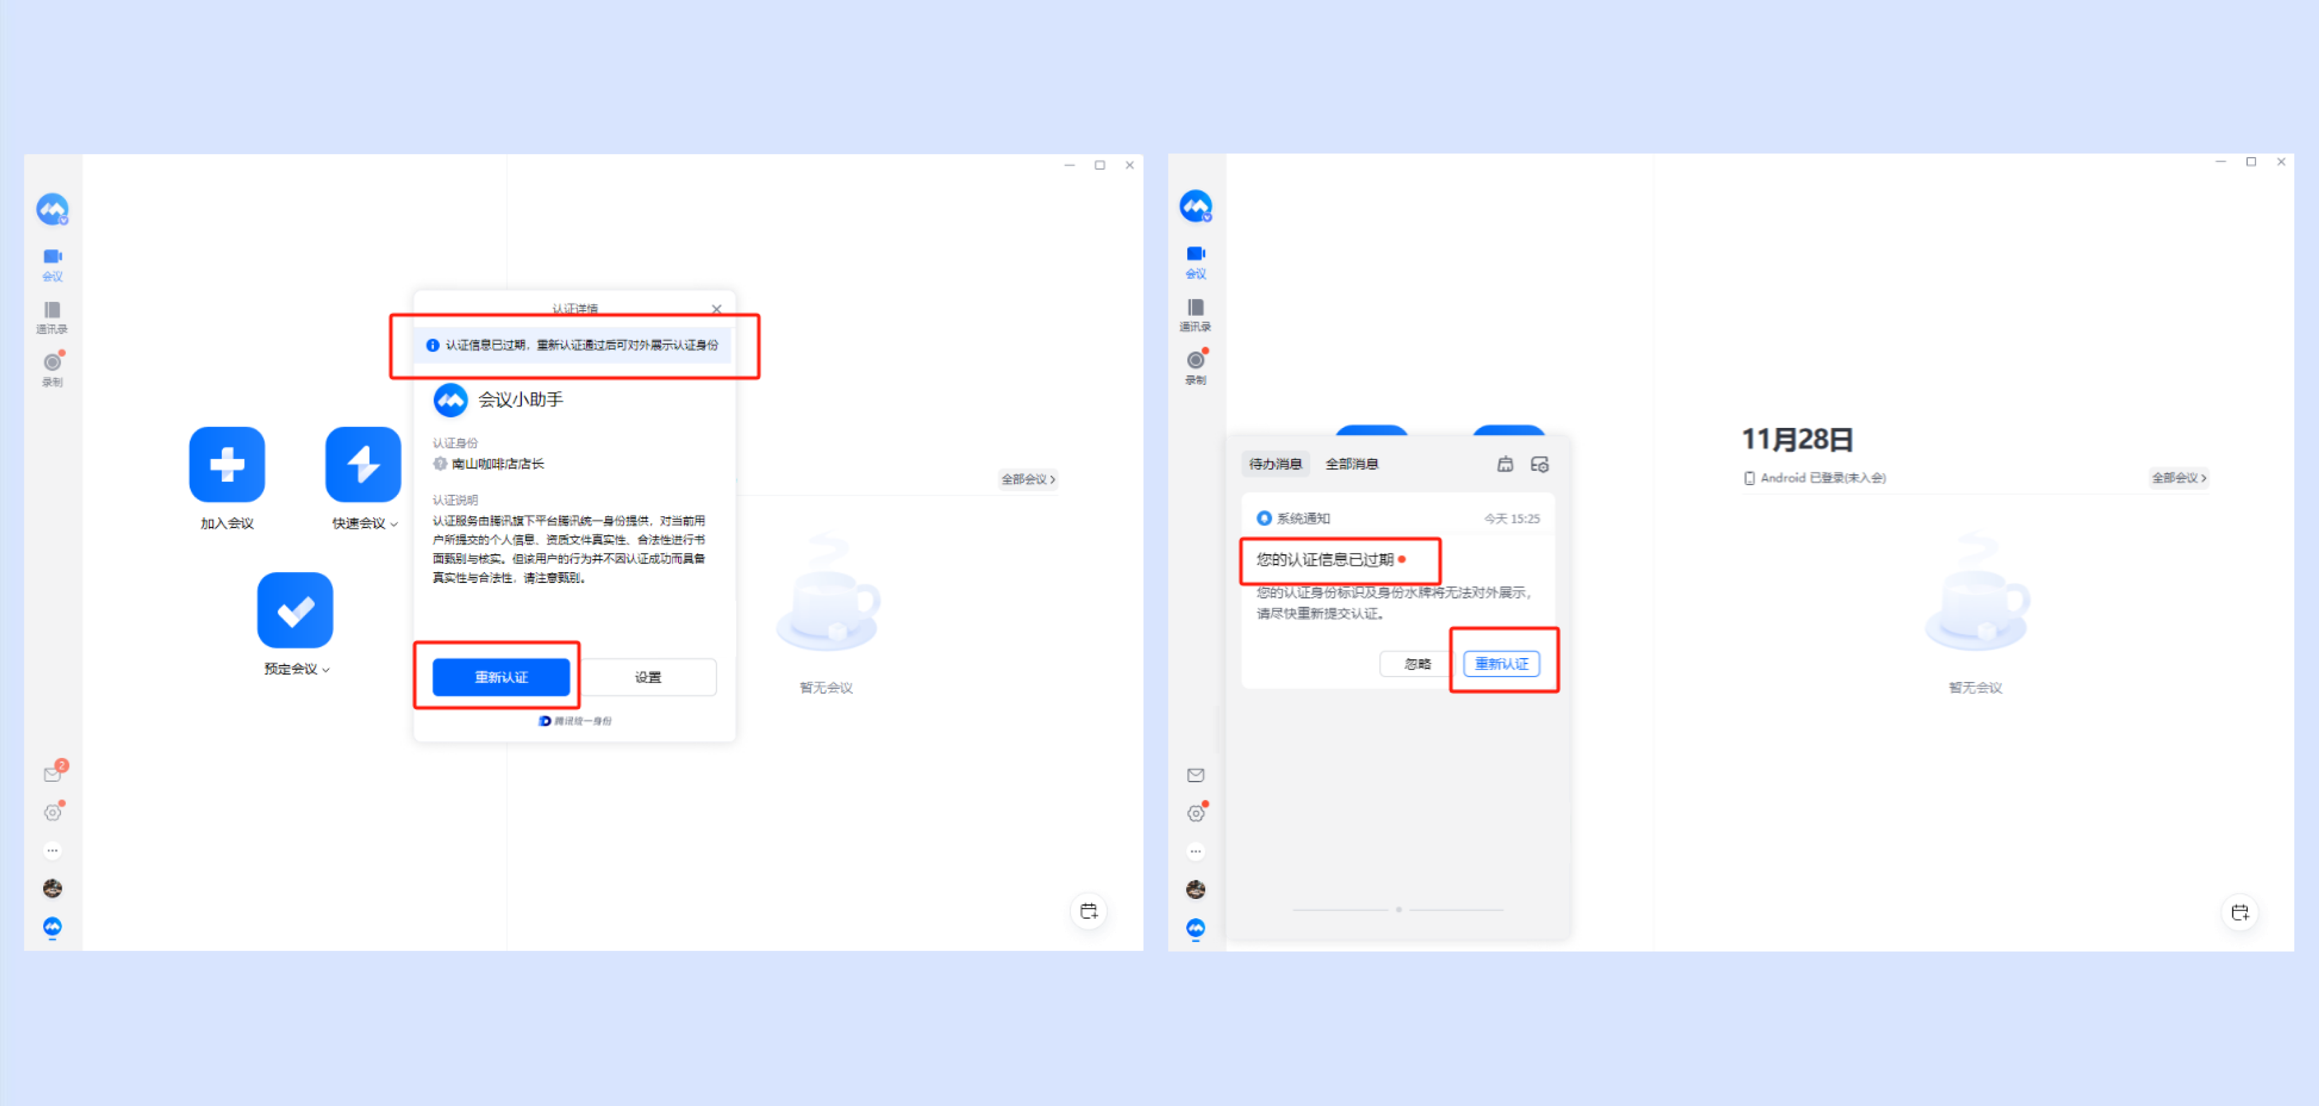Click the outlined 重新认证 button on the notification

(1500, 664)
